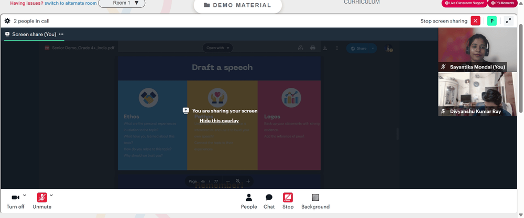This screenshot has width=524, height=218.
Task: Select the Screen share (You) tab
Action: point(34,35)
